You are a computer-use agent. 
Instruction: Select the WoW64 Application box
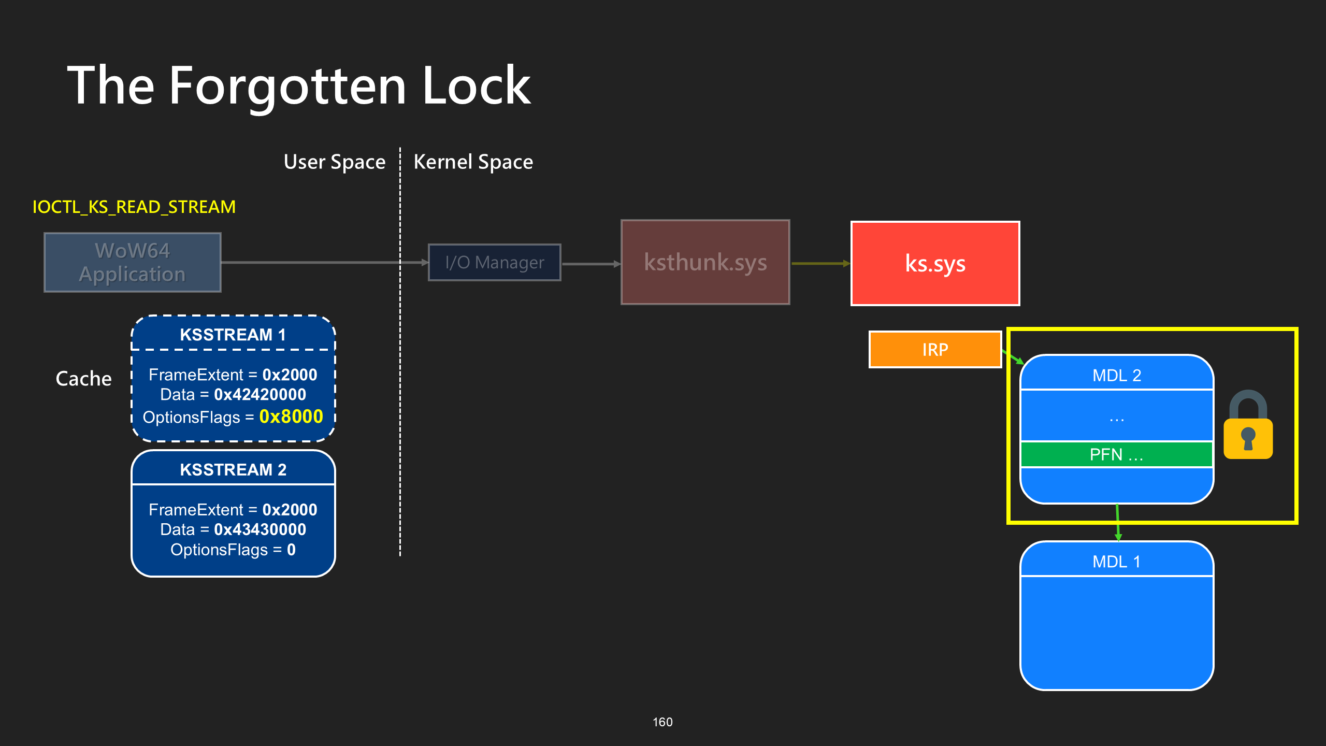click(x=133, y=262)
